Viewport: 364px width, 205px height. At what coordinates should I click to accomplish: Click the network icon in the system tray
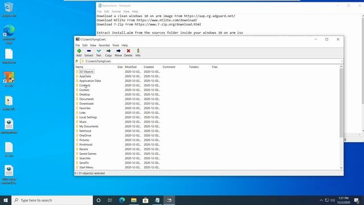[327, 200]
